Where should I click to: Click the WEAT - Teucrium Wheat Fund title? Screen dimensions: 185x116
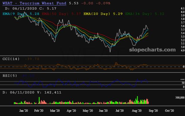(x=34, y=3)
